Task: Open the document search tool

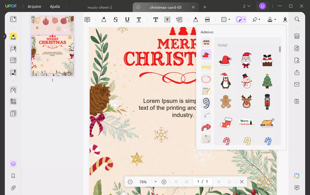Action: (297, 19)
